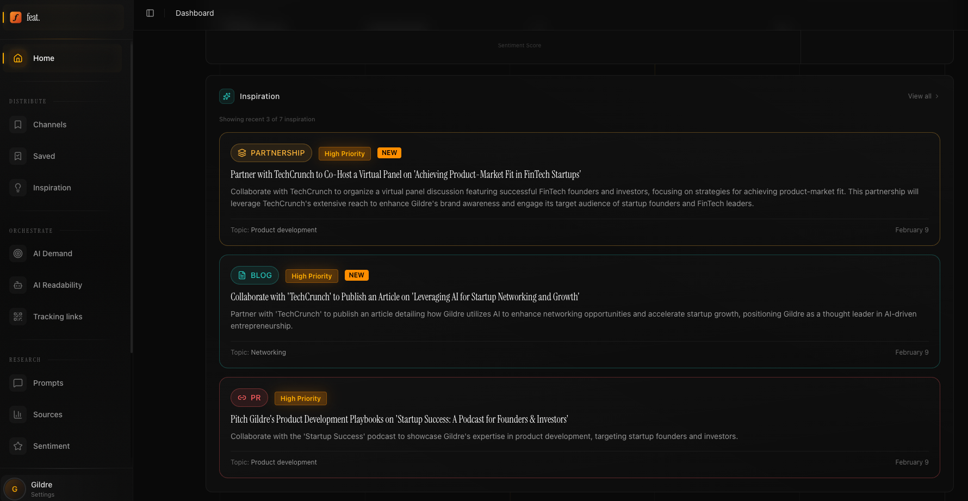Open the Leveraging AI article blog title
This screenshot has height=501, width=968.
[405, 297]
